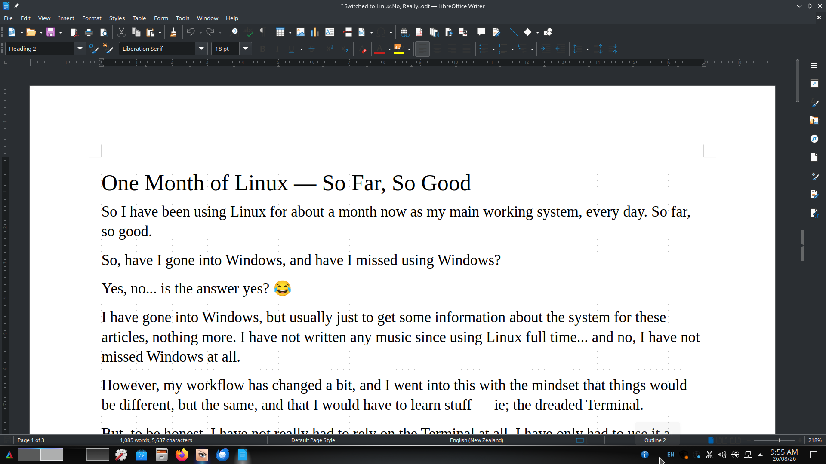Insert a page break
Image resolution: width=826 pixels, height=464 pixels.
348,32
